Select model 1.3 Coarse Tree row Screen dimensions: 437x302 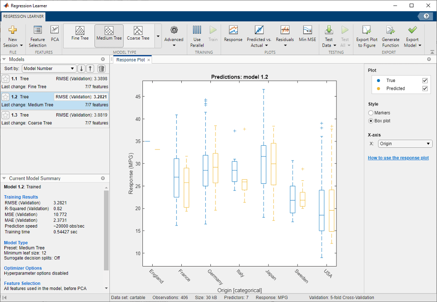tap(55, 119)
